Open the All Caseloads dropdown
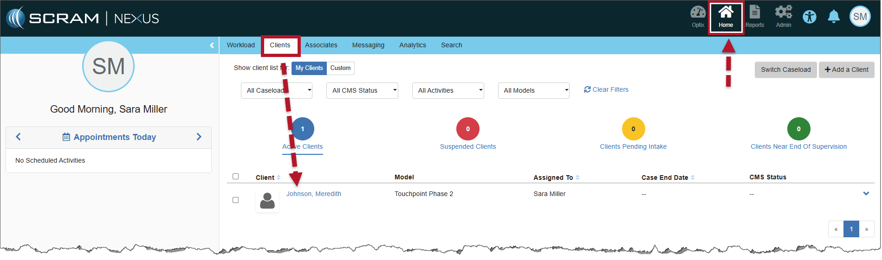The width and height of the screenshot is (882, 260). tap(277, 90)
